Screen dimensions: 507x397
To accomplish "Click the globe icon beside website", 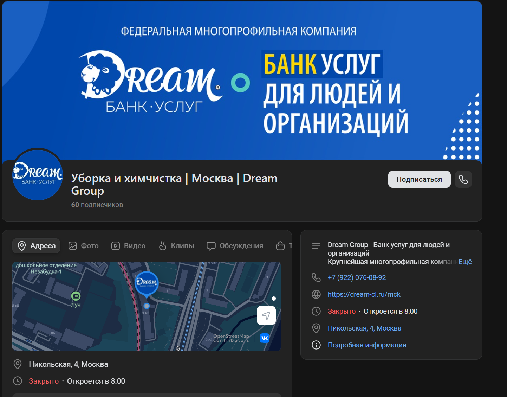I will [316, 294].
